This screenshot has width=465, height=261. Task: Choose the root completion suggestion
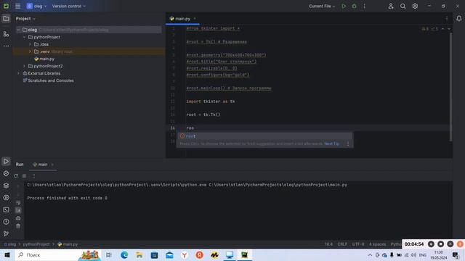pos(264,136)
